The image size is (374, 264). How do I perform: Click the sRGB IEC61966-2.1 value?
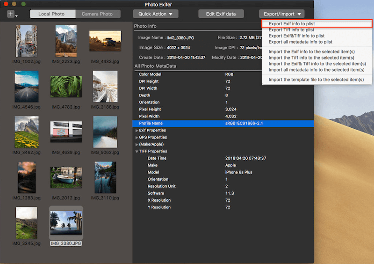click(244, 123)
